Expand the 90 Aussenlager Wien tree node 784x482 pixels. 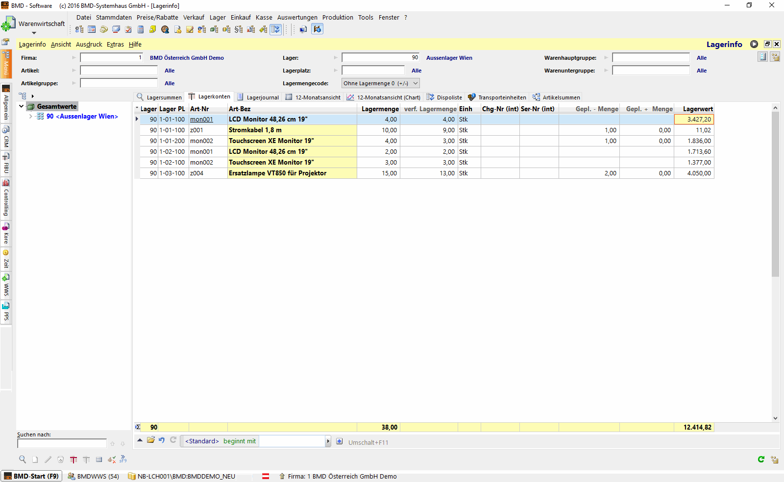[x=30, y=117]
